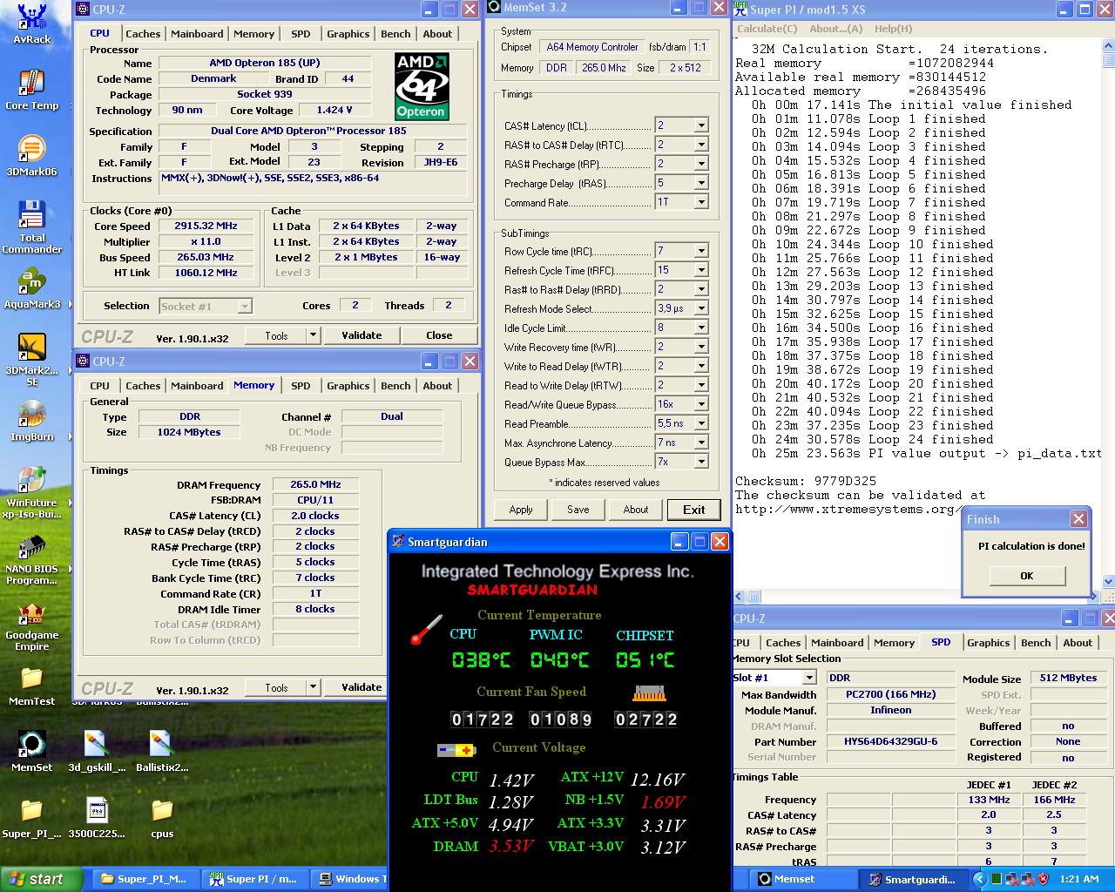Open Refresh Mode Select 3,9 µs dropdown

tap(700, 308)
